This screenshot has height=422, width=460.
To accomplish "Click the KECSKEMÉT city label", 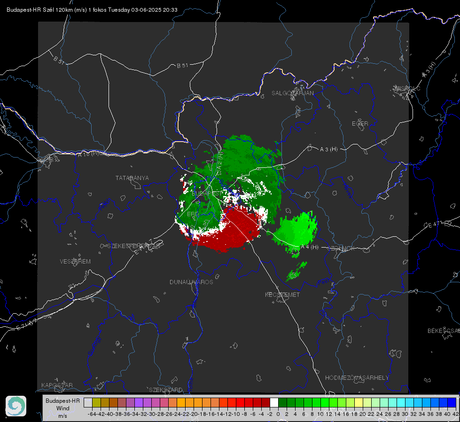I will point(282,294).
